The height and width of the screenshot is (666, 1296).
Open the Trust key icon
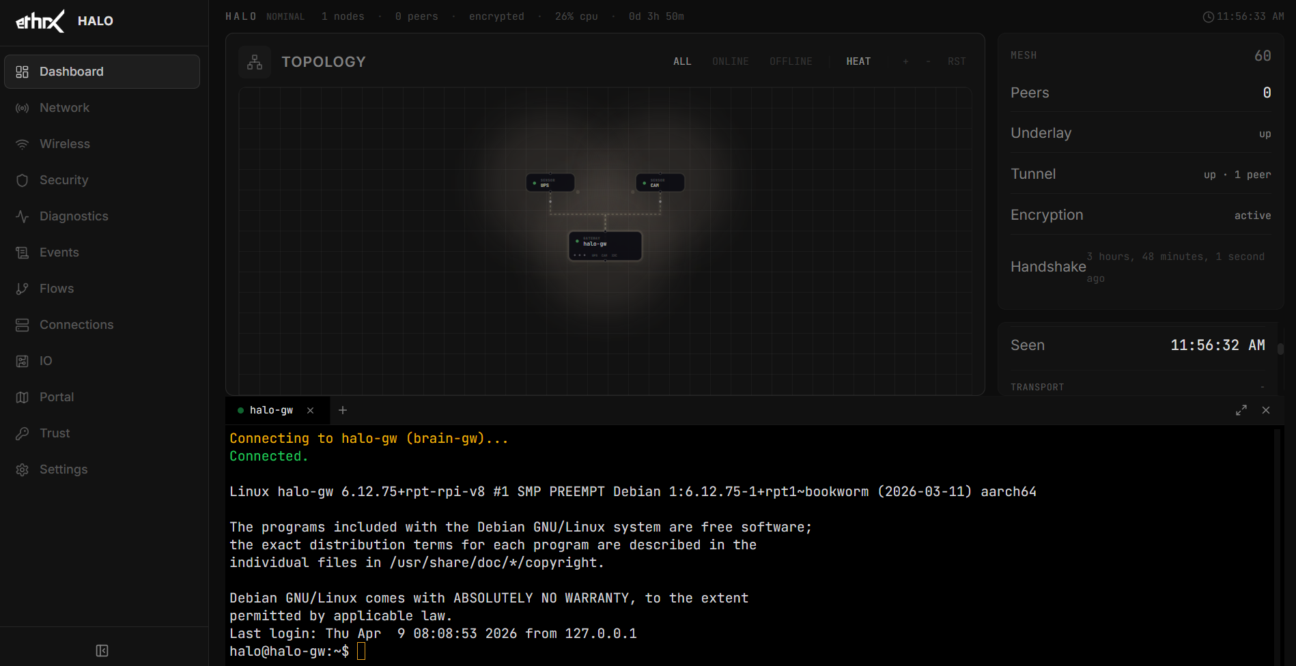(22, 433)
